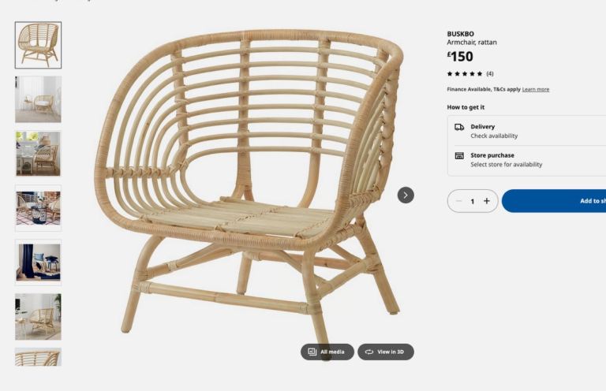The height and width of the screenshot is (391, 606).
Task: Click the Store purchase shop icon
Action: coord(459,155)
